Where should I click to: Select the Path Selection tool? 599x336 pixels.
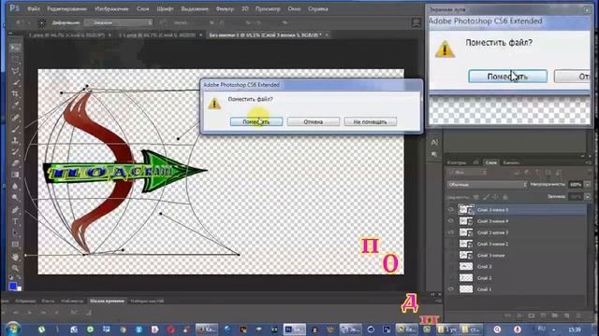15,232
